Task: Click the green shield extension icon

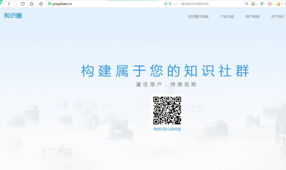Action: point(262,4)
